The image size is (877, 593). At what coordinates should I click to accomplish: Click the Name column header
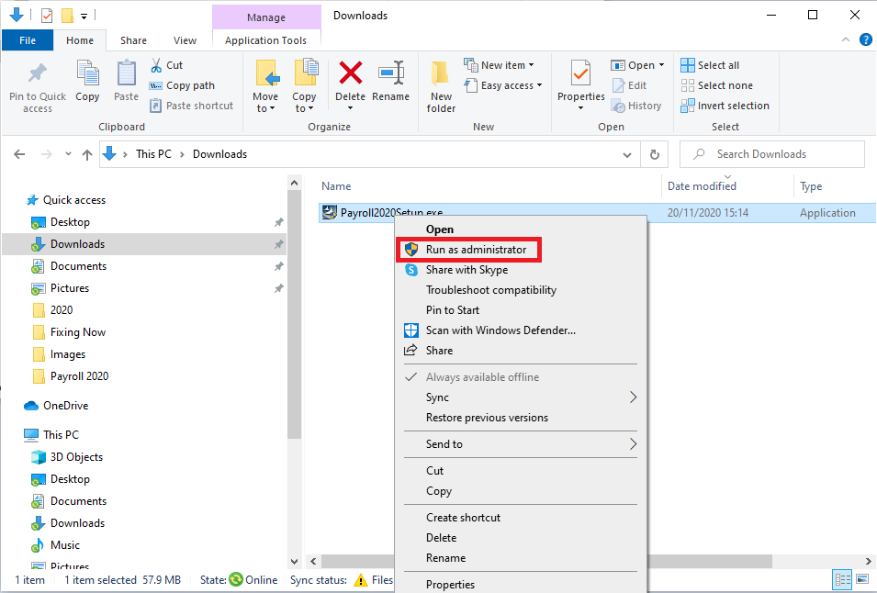pos(336,186)
